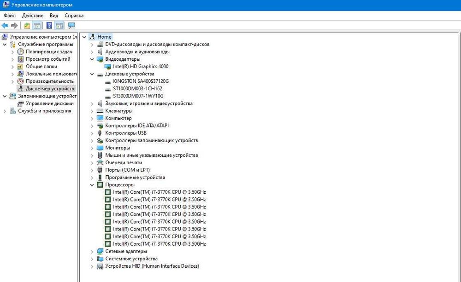Select Управление дисками in the left tree
461x282 pixels.
pos(50,104)
